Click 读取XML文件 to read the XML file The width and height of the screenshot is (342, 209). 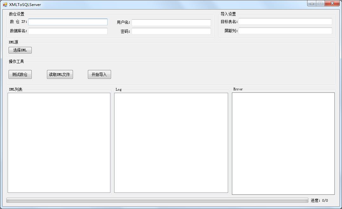pyautogui.click(x=60, y=74)
